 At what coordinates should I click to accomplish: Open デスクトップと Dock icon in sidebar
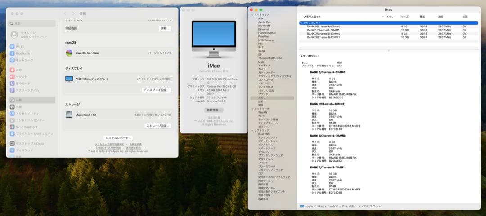coord(12,144)
